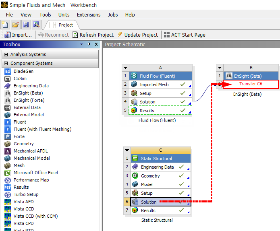Open the View menu

pyautogui.click(x=26, y=14)
